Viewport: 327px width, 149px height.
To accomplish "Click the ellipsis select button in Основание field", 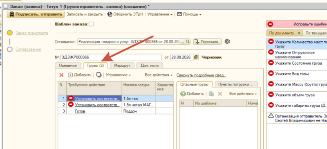I will coord(182,42).
